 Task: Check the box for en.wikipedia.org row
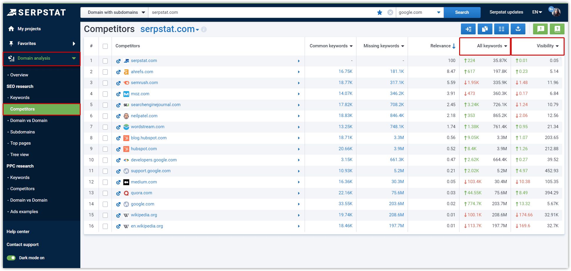pos(105,226)
